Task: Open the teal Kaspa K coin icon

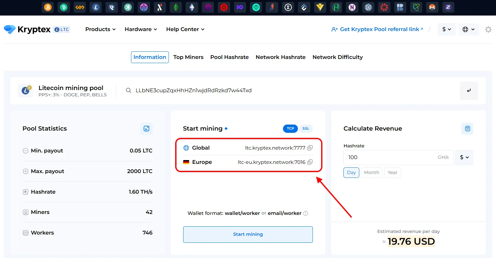Action: coord(128,7)
